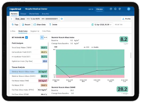This screenshot has height=103, width=141.
Task: Select Fat Free Mass Index (FFMI) row
Action: click(28, 90)
